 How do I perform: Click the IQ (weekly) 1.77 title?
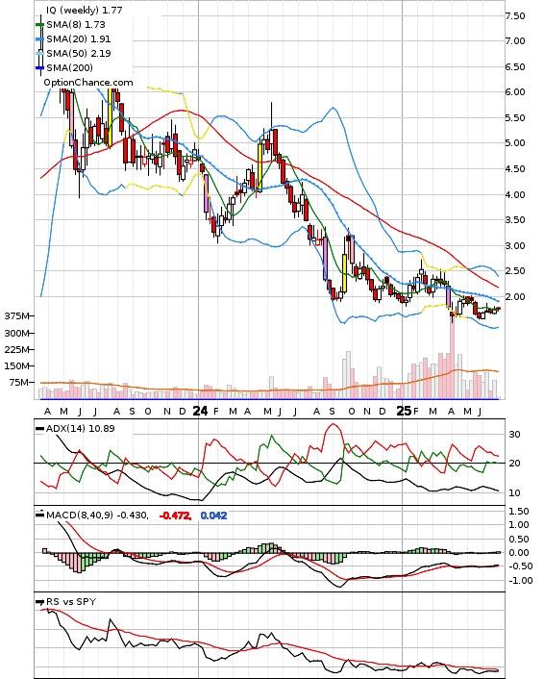pos(85,10)
